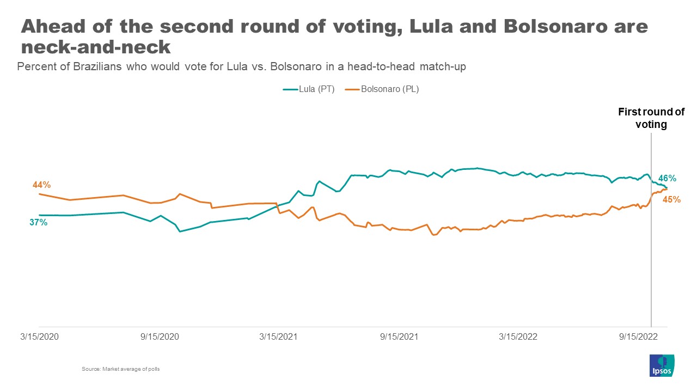Click the 3/15/2020 axis date

39,336
